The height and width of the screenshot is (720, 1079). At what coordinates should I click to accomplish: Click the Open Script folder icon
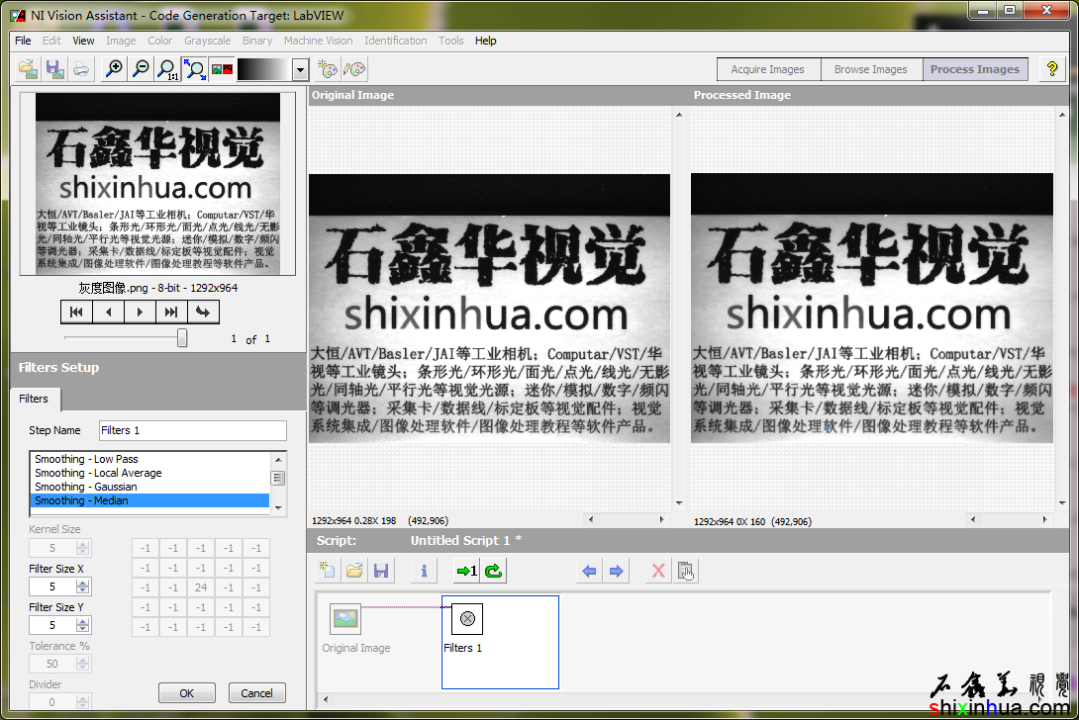(x=354, y=571)
